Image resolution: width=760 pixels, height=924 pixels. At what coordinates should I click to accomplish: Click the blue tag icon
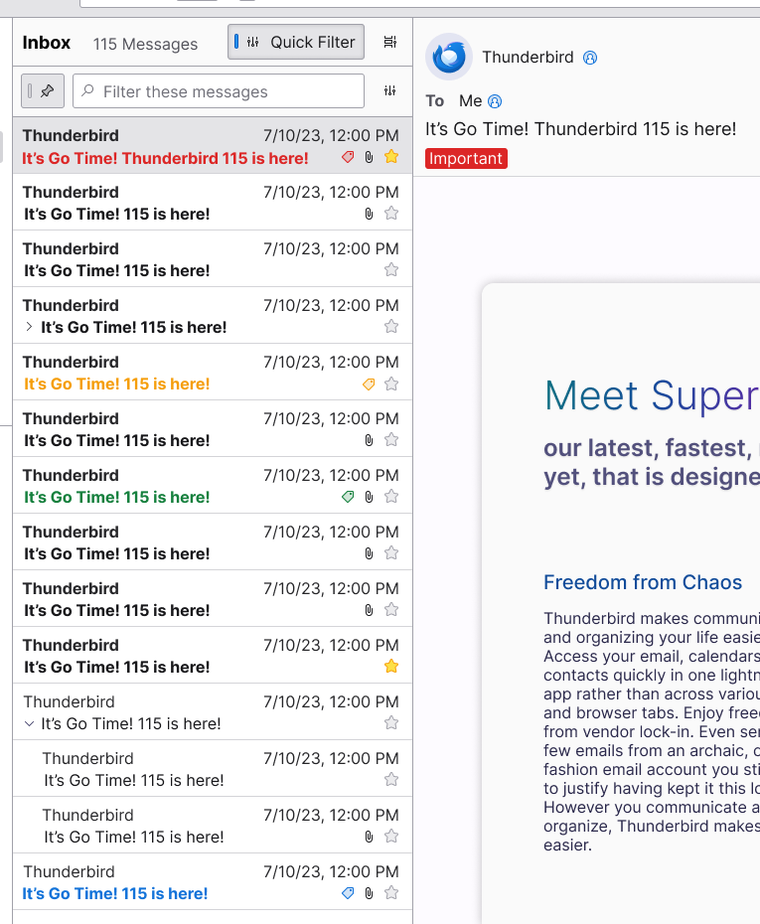point(348,893)
